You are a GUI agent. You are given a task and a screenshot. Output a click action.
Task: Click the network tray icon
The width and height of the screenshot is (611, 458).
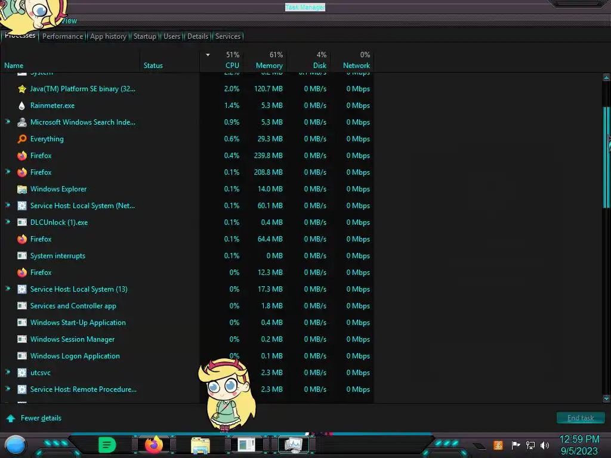[x=530, y=445]
